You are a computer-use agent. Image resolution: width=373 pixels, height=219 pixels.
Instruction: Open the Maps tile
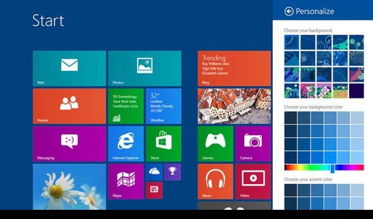click(x=126, y=181)
